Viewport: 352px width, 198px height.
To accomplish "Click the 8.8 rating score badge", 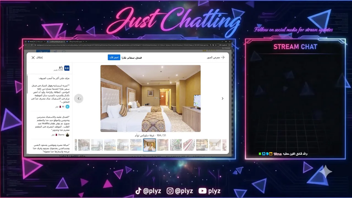I will click(x=67, y=68).
